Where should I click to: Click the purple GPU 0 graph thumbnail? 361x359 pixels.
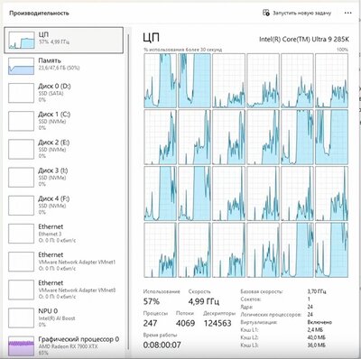pos(21,345)
